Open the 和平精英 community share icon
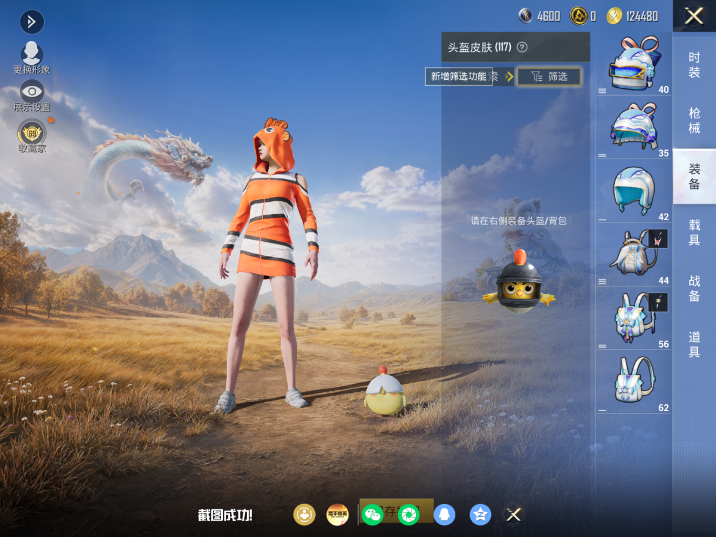716x537 pixels. [337, 515]
